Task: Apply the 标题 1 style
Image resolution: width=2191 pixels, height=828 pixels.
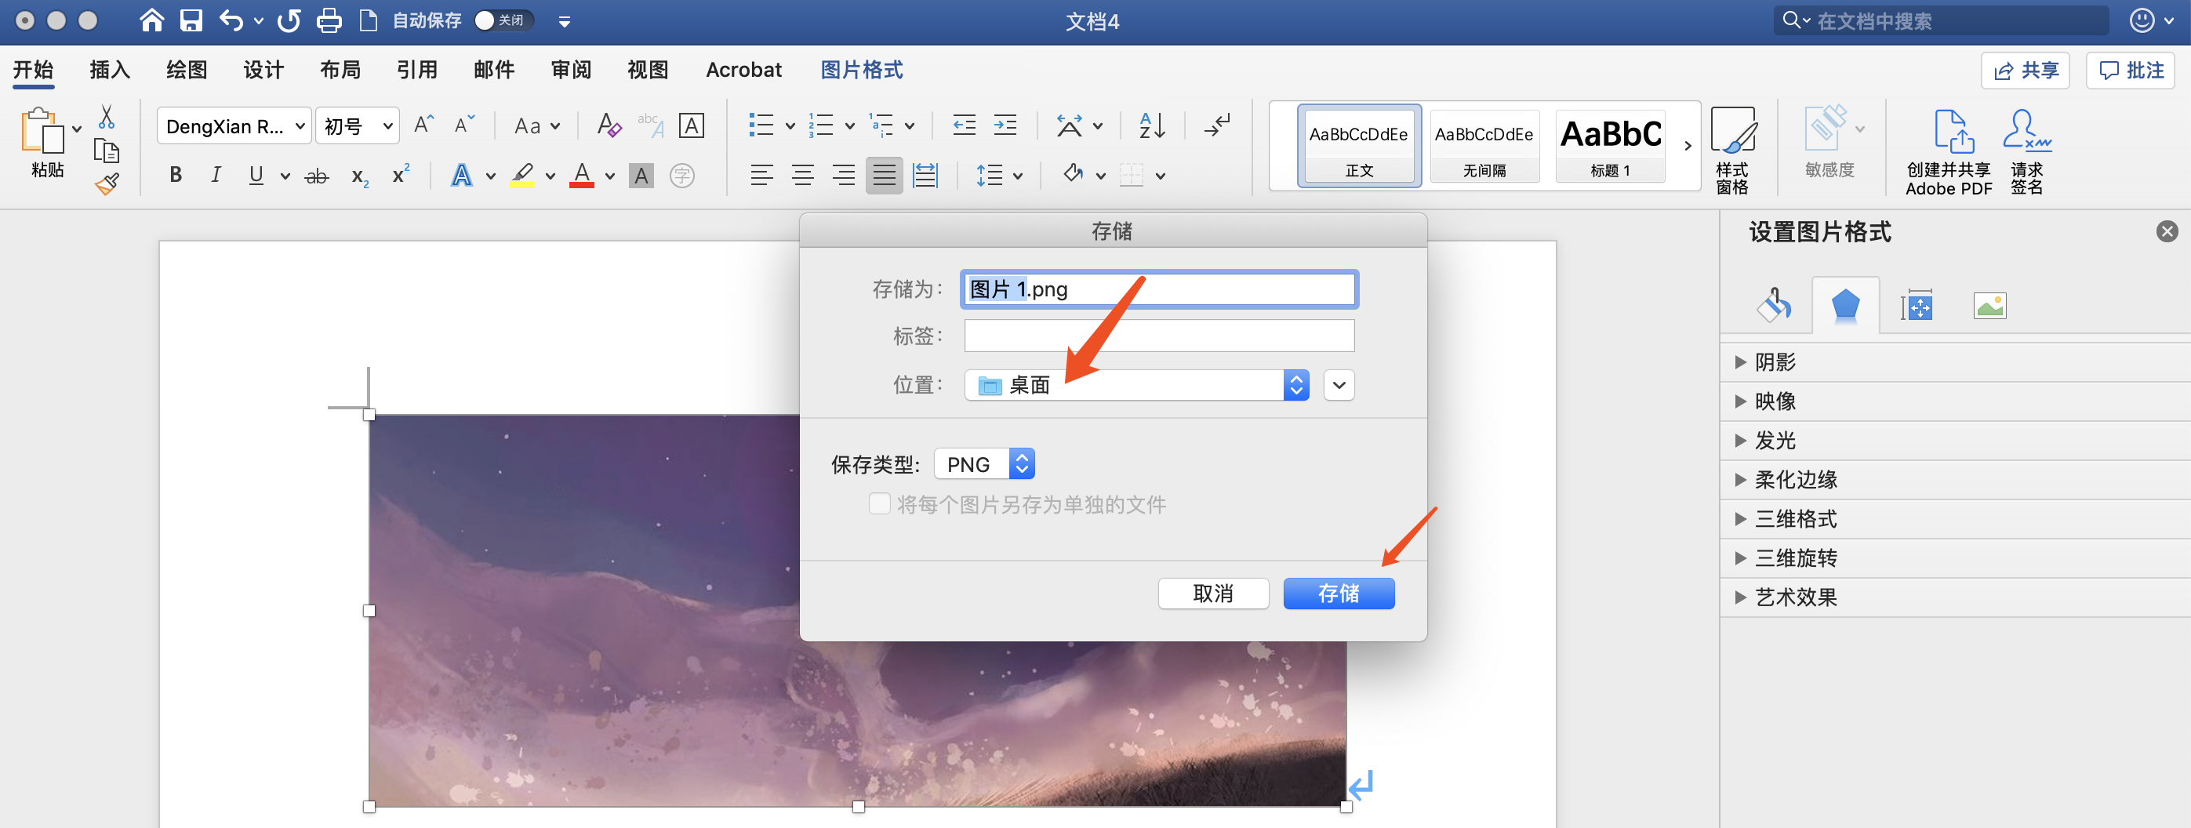Action: coord(1610,145)
